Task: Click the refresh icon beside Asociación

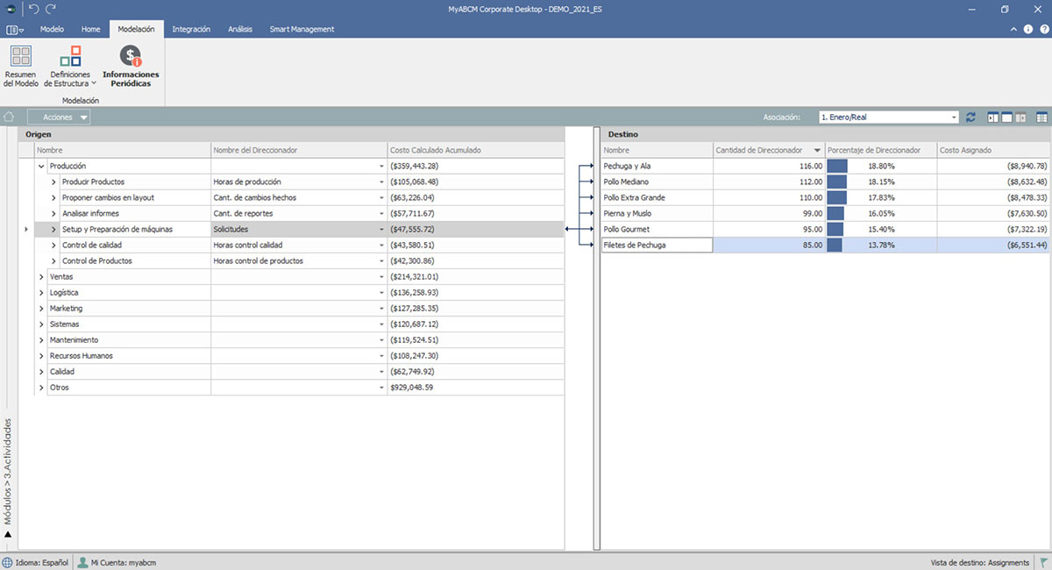Action: pos(970,117)
